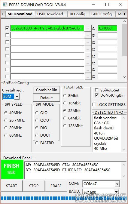This screenshot has height=204, width=128.
Task: Open the RFConfig tab
Action: 78,14
